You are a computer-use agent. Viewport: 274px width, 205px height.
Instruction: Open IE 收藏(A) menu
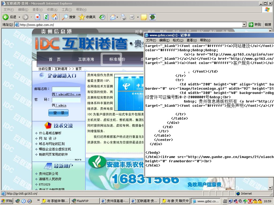click(52, 10)
